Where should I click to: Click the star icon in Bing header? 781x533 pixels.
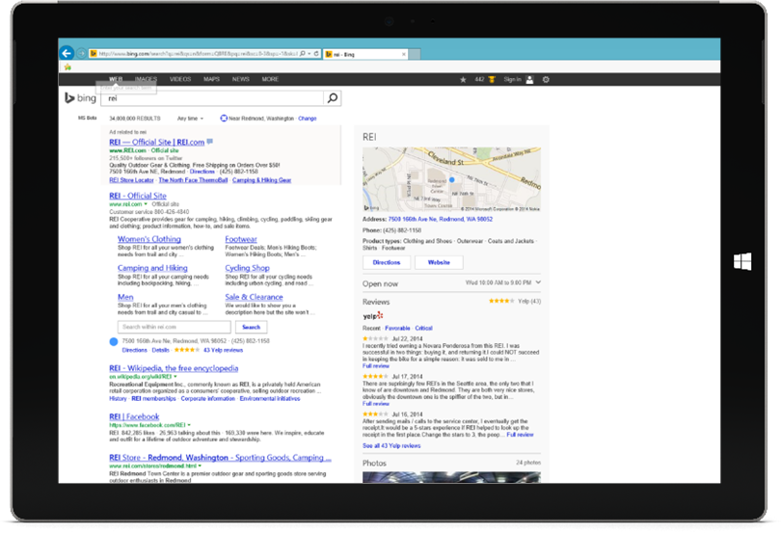463,79
